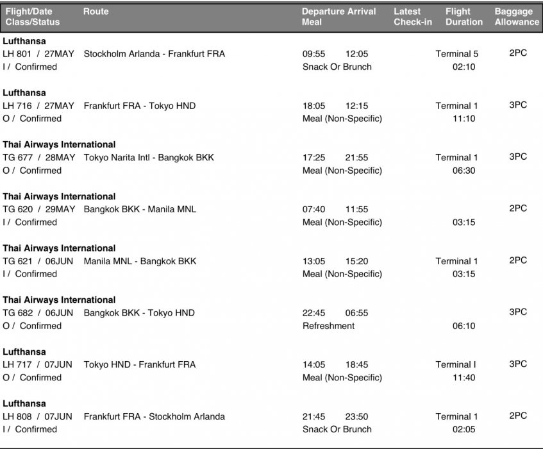Select flight TG 677 on 28MAY

click(38, 158)
